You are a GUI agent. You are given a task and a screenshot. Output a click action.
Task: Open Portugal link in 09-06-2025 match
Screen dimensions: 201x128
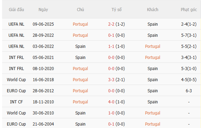[80, 24]
